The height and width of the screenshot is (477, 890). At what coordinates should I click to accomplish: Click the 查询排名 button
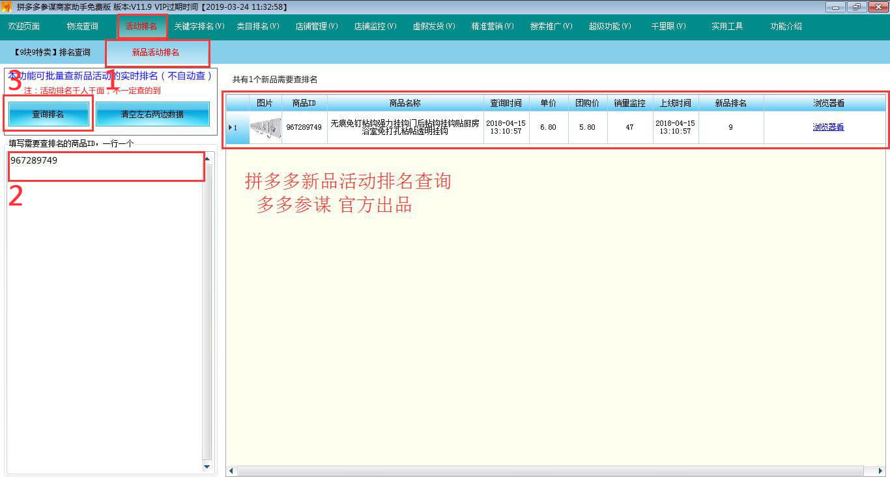[x=48, y=114]
